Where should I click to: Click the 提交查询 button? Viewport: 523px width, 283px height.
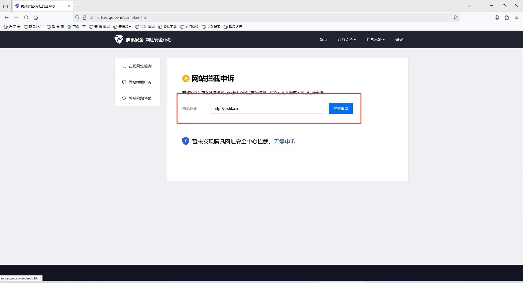coord(341,108)
